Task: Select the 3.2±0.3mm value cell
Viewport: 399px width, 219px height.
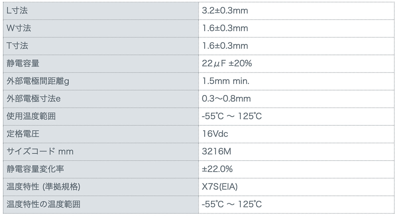Action: pyautogui.click(x=225, y=11)
